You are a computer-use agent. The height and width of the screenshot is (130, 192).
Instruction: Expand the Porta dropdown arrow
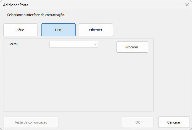[95, 44]
